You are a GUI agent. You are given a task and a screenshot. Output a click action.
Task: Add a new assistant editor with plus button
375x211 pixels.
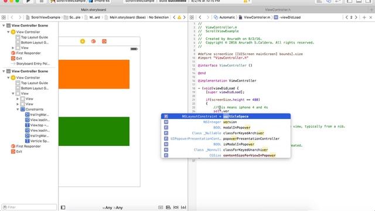pyautogui.click(x=364, y=18)
